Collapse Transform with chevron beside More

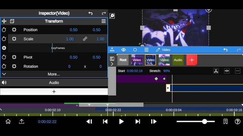pyautogui.click(x=4, y=74)
